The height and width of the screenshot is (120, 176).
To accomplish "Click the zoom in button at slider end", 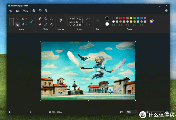I will [167, 112].
